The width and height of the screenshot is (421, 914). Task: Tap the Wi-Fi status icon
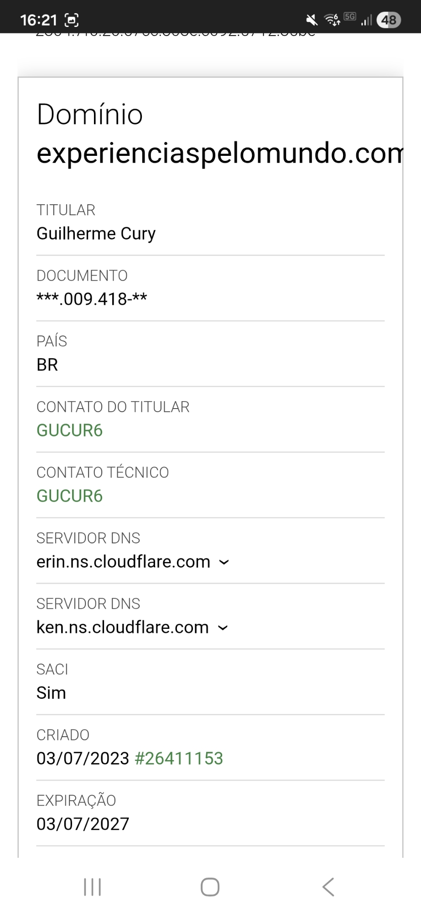coord(332,20)
